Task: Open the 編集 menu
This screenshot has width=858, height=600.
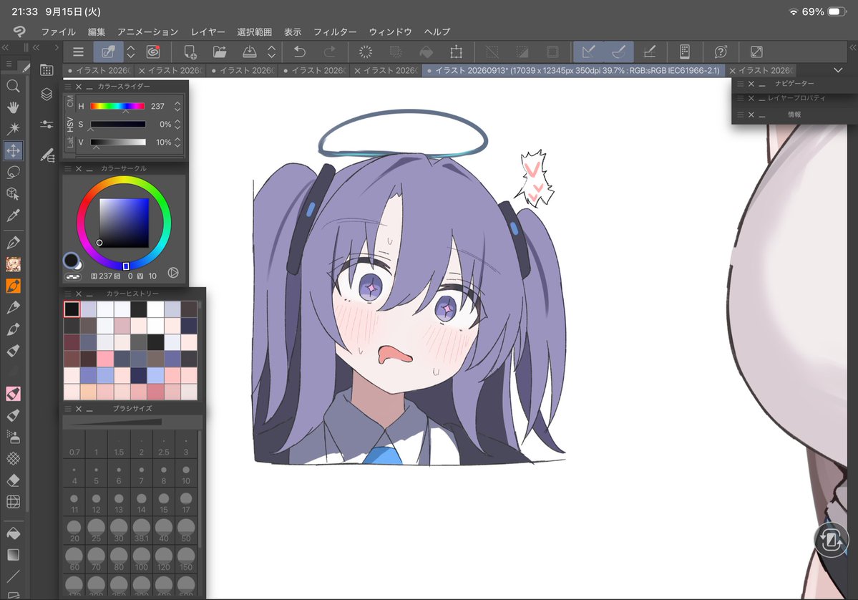Action: (x=97, y=32)
